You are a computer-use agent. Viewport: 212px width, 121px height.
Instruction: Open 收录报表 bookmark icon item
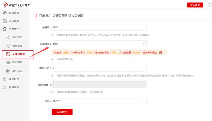click(x=11, y=79)
